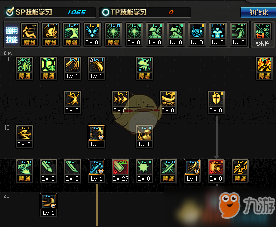Select the cross shield skill icon

216,103
